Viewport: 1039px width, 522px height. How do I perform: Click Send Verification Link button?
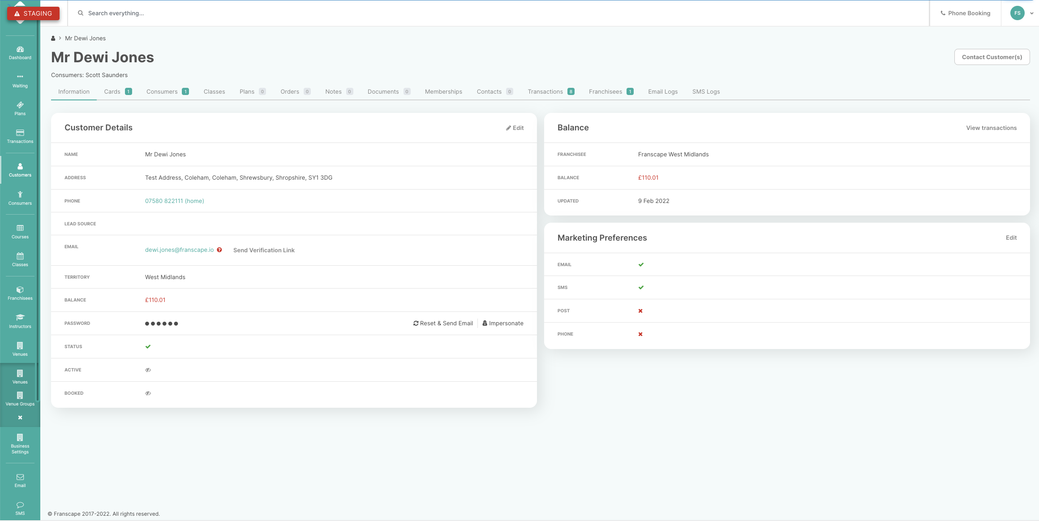(x=263, y=249)
